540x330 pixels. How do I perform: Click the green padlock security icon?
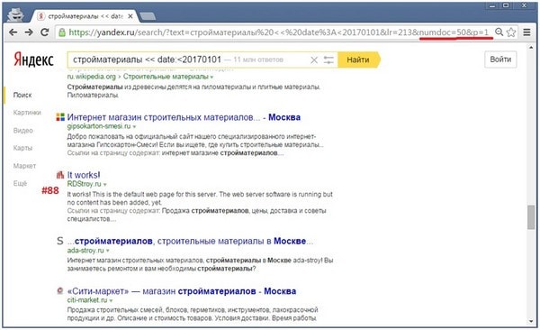pos(62,32)
